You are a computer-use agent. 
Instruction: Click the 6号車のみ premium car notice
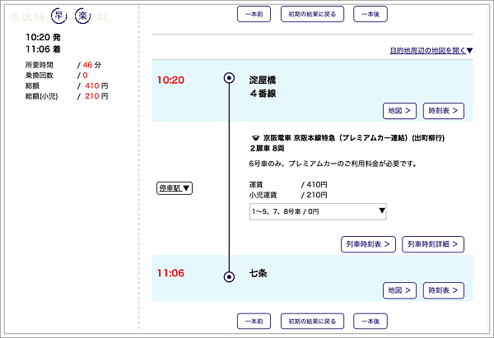click(333, 164)
